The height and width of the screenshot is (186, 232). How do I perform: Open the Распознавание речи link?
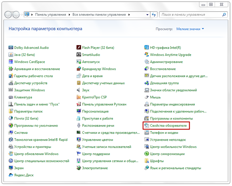tap(98, 126)
